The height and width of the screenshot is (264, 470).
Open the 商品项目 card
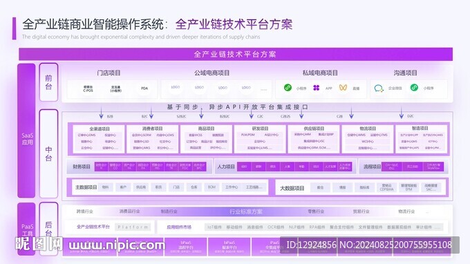[206, 139]
